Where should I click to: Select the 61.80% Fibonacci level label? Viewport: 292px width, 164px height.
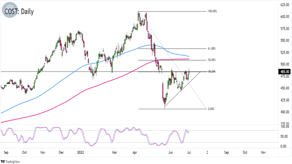point(212,49)
